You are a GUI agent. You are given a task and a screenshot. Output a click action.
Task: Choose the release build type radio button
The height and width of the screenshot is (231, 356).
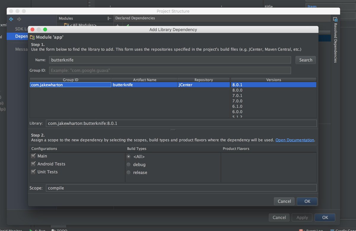[x=128, y=172]
